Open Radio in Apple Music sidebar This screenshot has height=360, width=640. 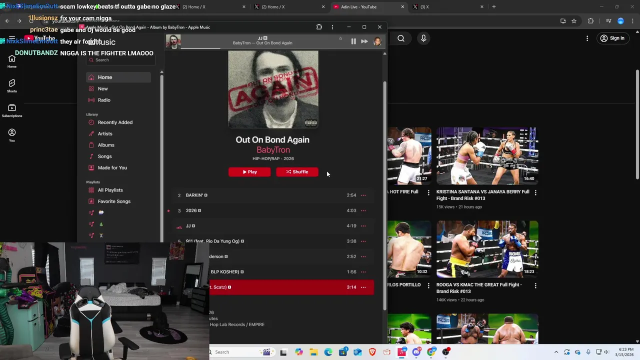point(118,100)
